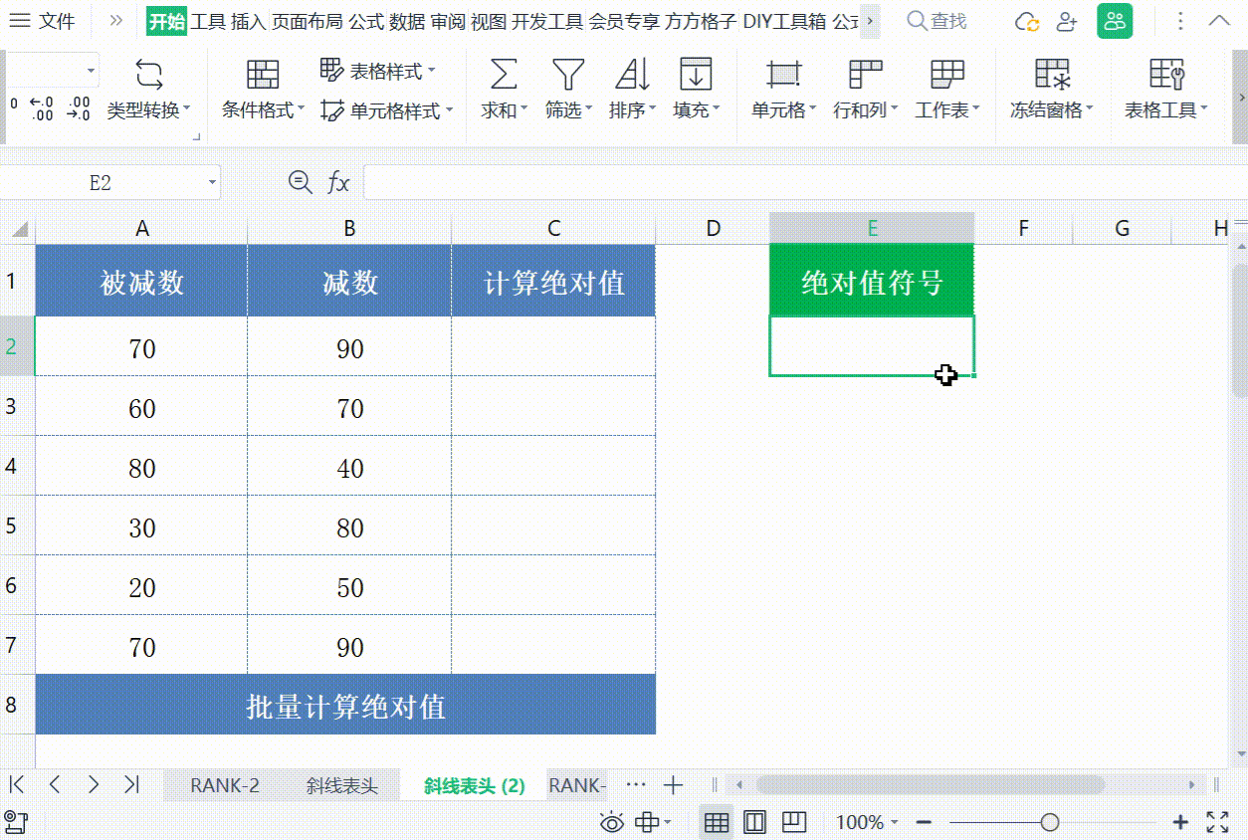1248x840 pixels.
Task: Click the 筛选 funnel icon
Action: [568, 74]
